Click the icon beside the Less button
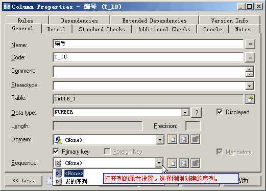This screenshot has height=191, width=266. tap(49, 181)
